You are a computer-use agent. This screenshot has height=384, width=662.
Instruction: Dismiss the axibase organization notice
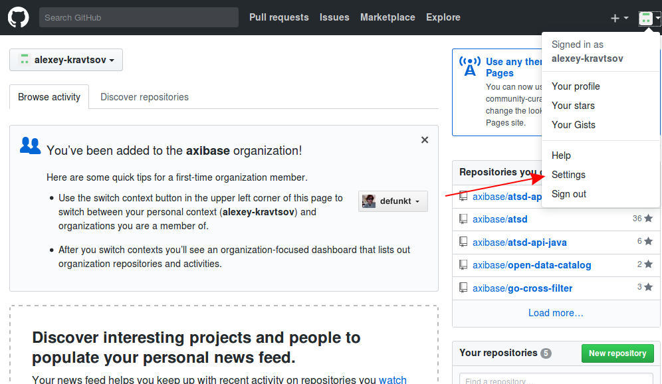tap(425, 140)
